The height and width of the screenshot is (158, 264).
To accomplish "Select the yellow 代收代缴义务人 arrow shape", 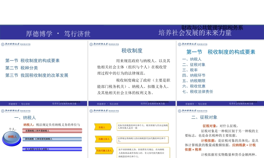I will pos(104,151).
